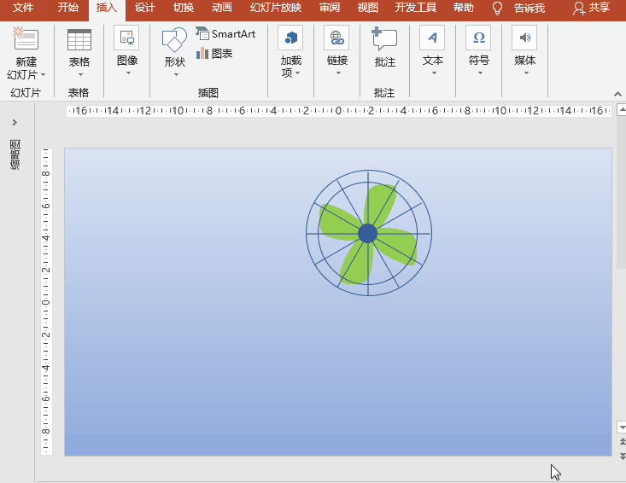
Task: Collapse the ribbon with the chevron
Action: click(617, 94)
